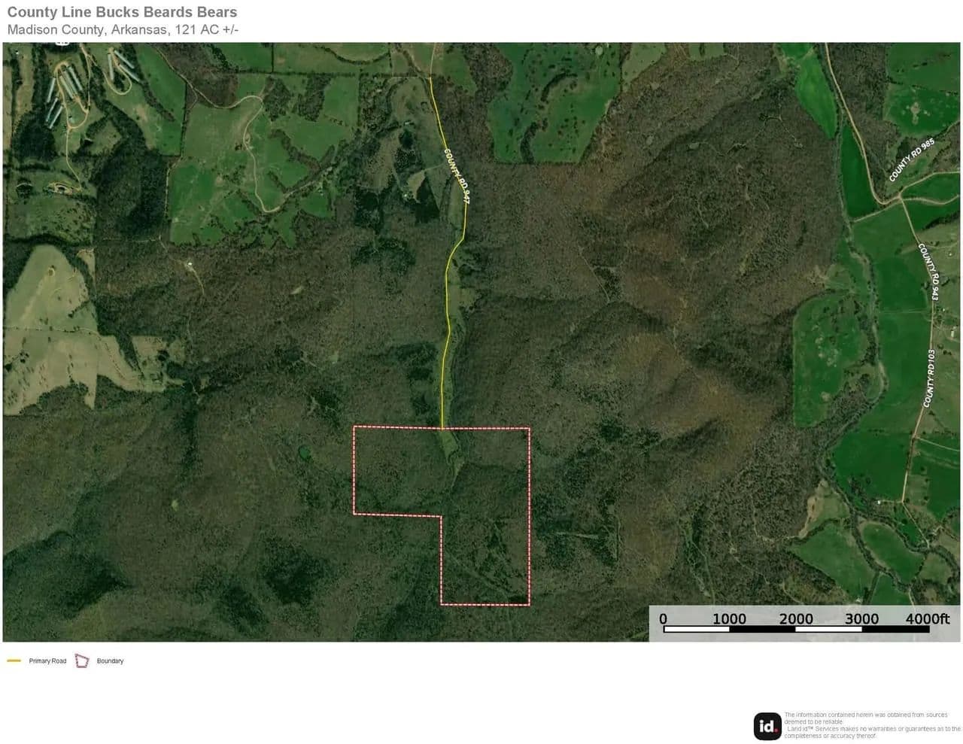Click the County Rd 985 road label

click(910, 160)
